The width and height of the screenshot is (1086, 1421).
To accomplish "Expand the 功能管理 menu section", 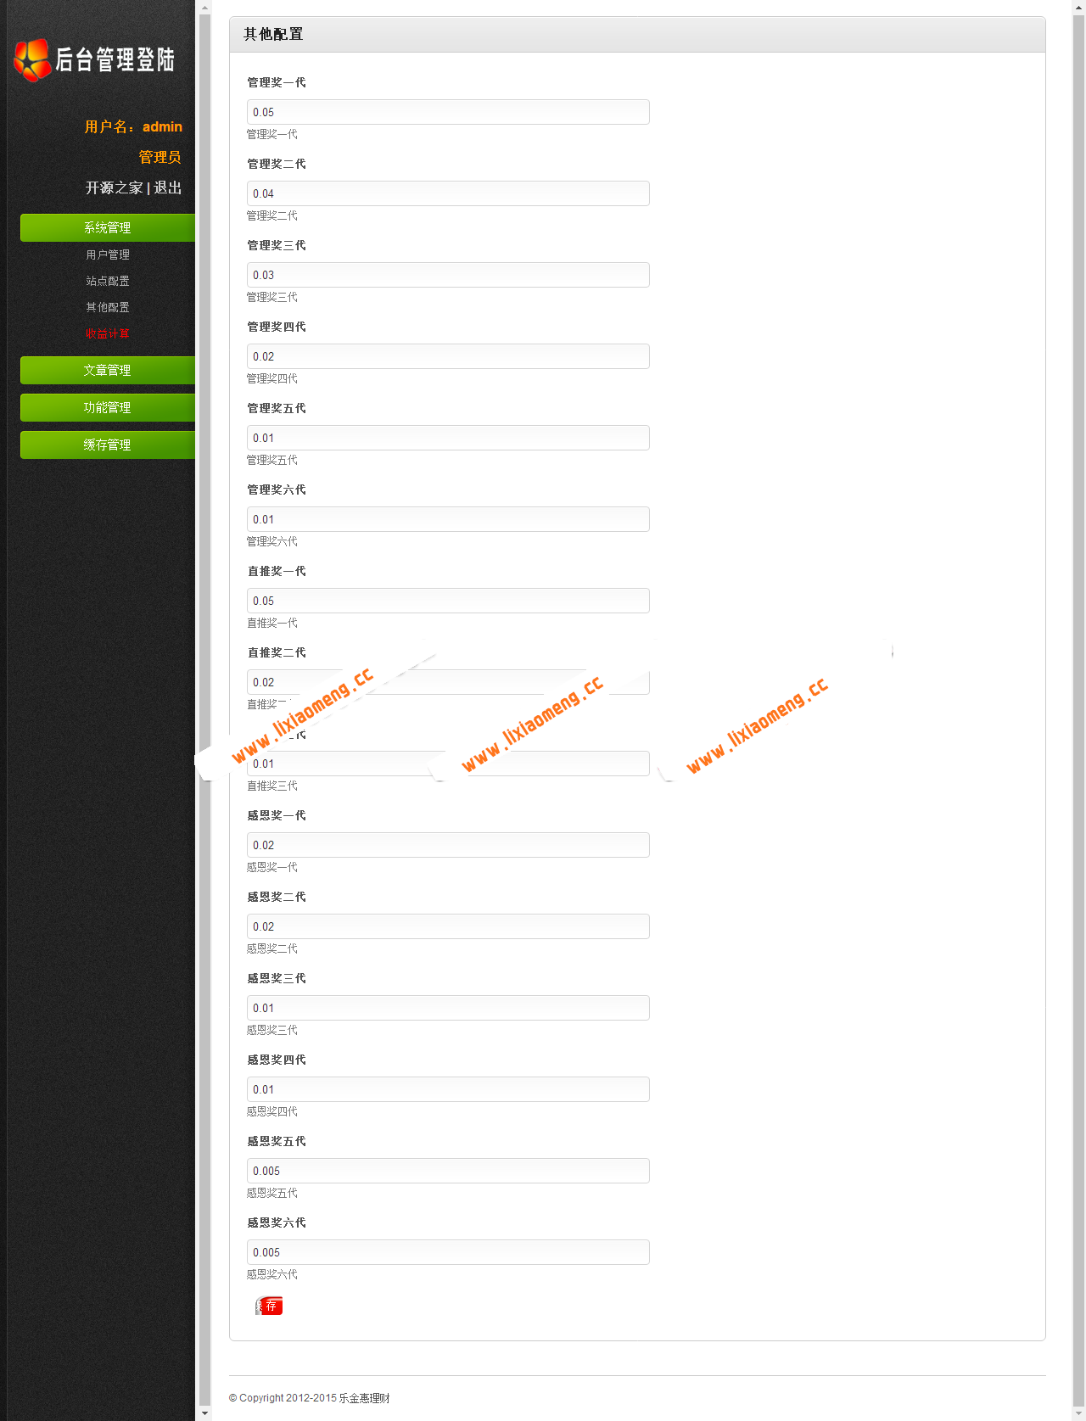I will click(x=108, y=407).
